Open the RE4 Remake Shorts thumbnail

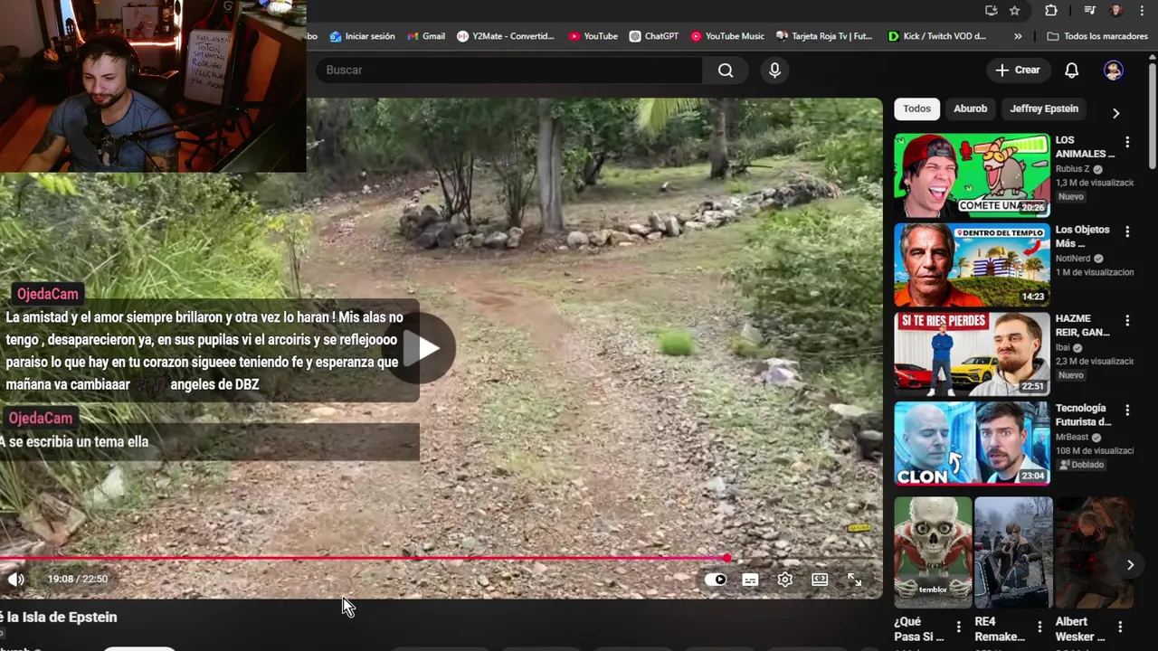tap(1013, 552)
